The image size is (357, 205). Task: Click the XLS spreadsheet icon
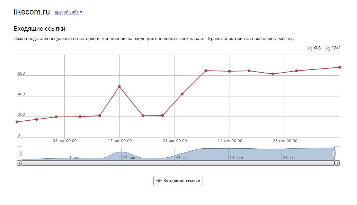pos(309,49)
